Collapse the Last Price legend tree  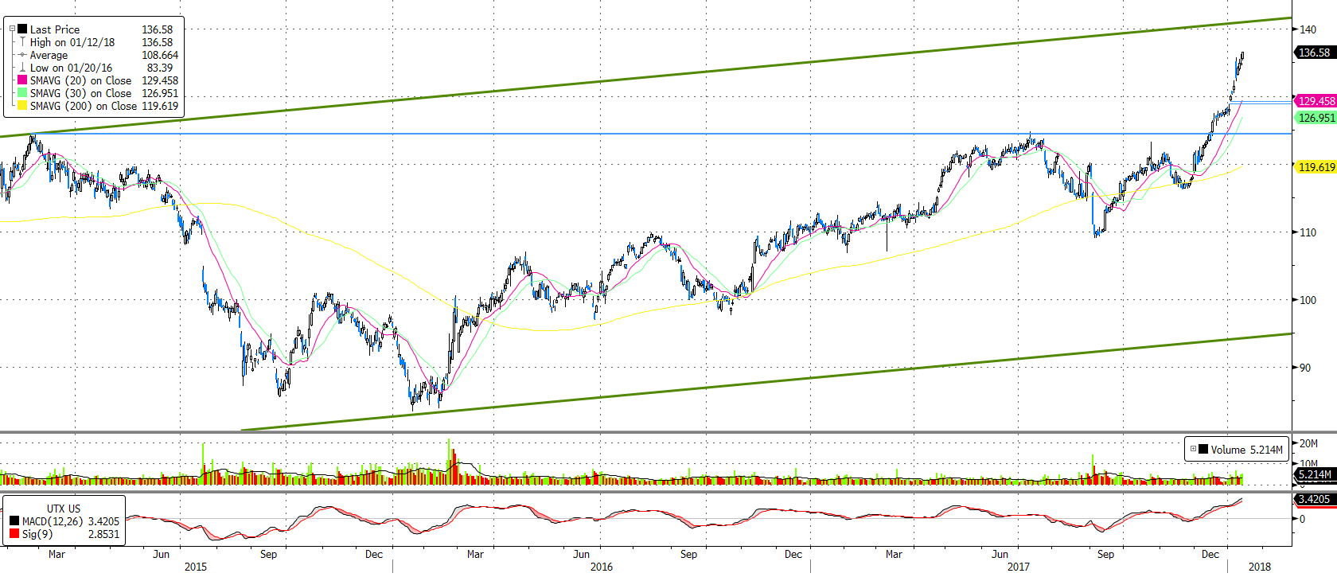(12, 29)
